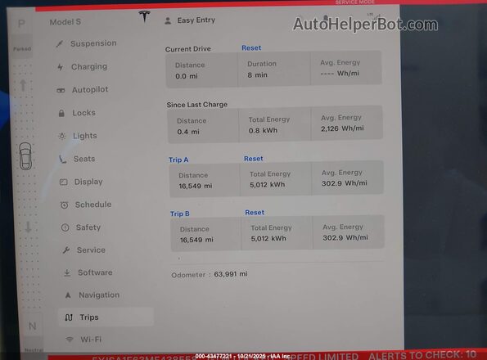Viewport: 487px width, 360px height.
Task: Open the Seats menu
Action: coord(77,159)
